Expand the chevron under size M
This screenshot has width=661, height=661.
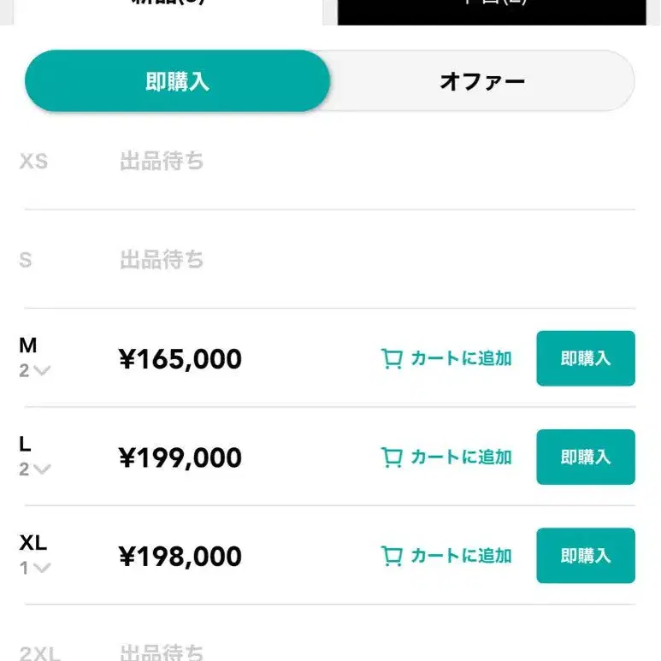point(41,371)
